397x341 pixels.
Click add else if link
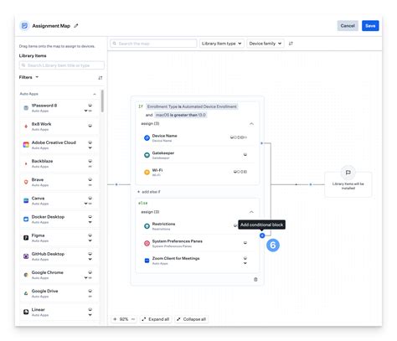pos(149,192)
